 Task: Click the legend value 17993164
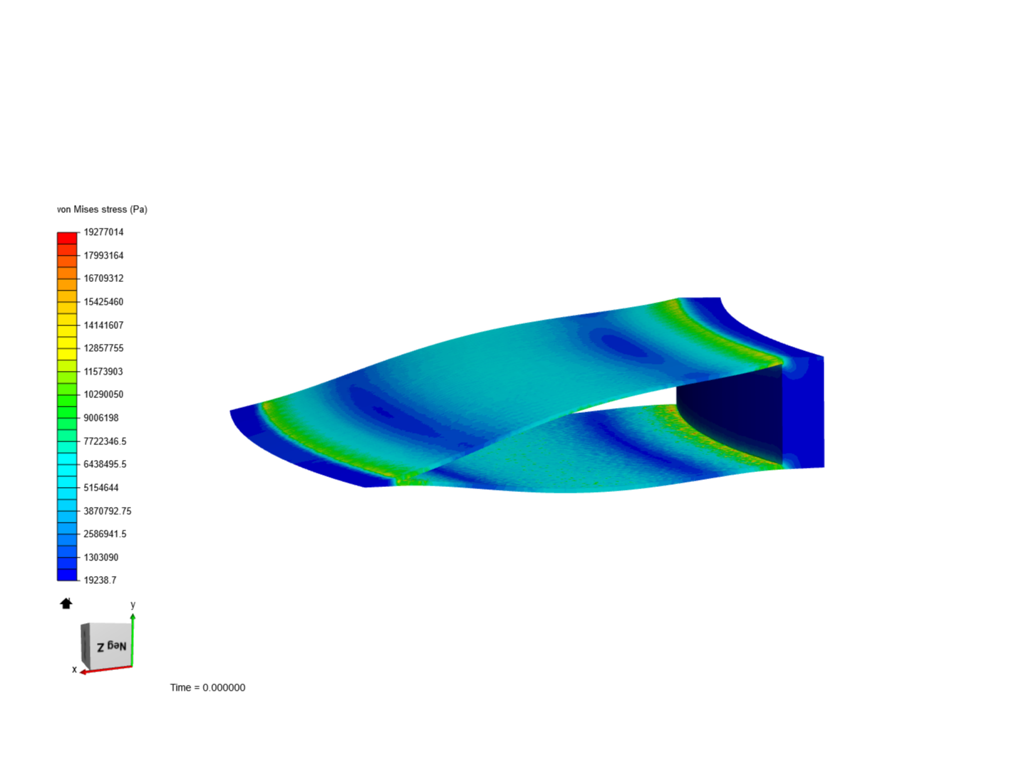pos(103,256)
